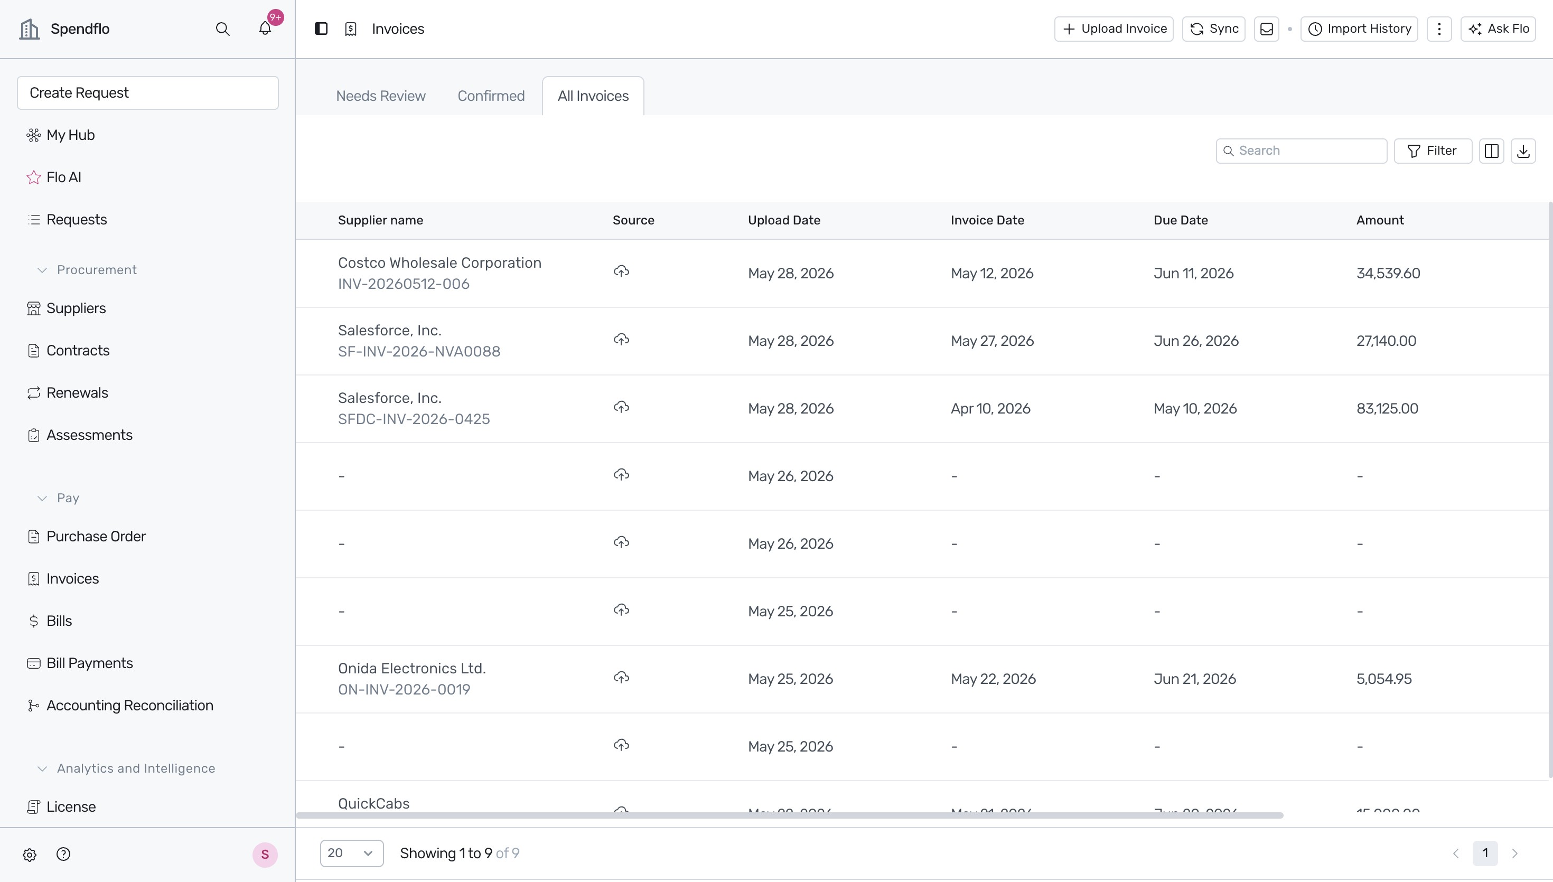Click the QuickCabs supplier row
The width and height of the screenshot is (1553, 882).
373,804
